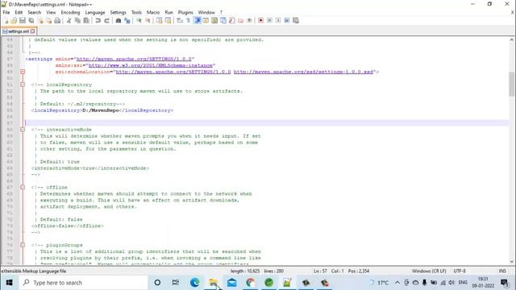Open the Language menu
Viewport: 516px width, 290px height.
(95, 12)
